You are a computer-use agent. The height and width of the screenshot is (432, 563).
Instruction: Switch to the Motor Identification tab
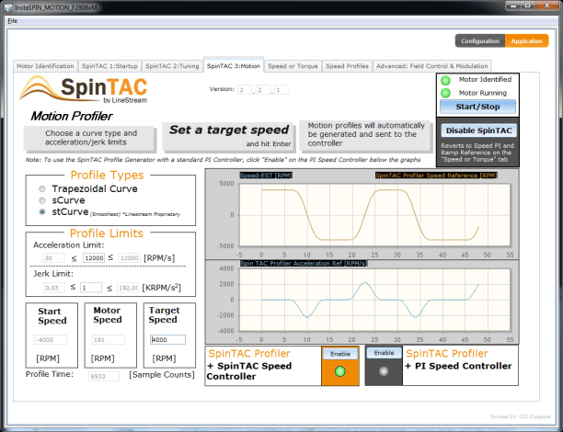tap(45, 66)
